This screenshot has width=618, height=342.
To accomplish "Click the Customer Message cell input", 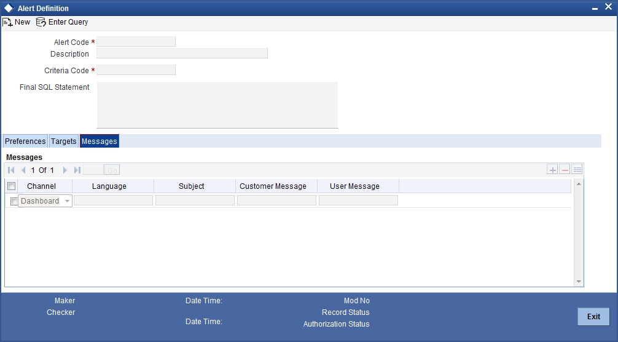I will (276, 201).
